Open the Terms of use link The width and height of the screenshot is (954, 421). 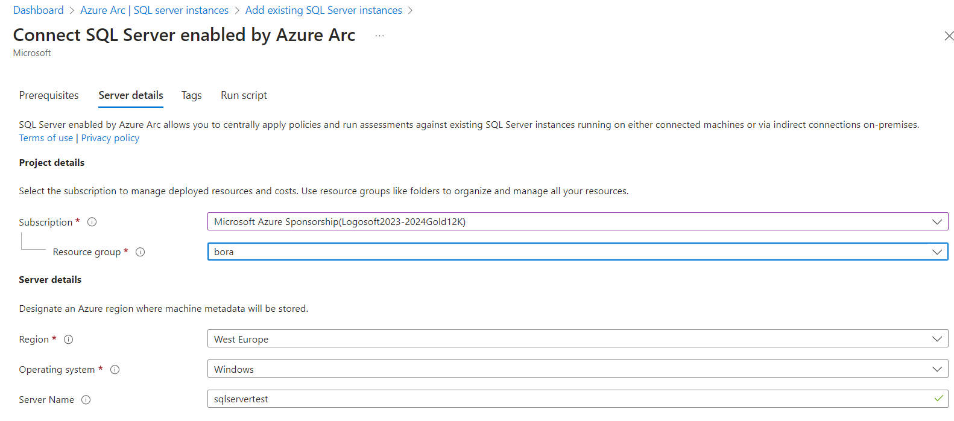click(46, 138)
